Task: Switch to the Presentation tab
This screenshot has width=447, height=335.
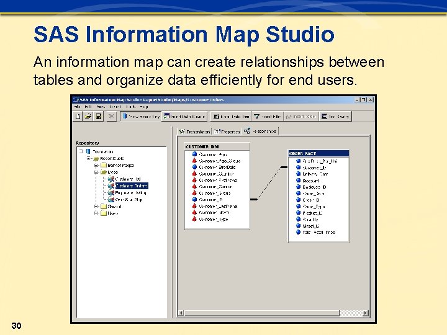Action: [194, 132]
